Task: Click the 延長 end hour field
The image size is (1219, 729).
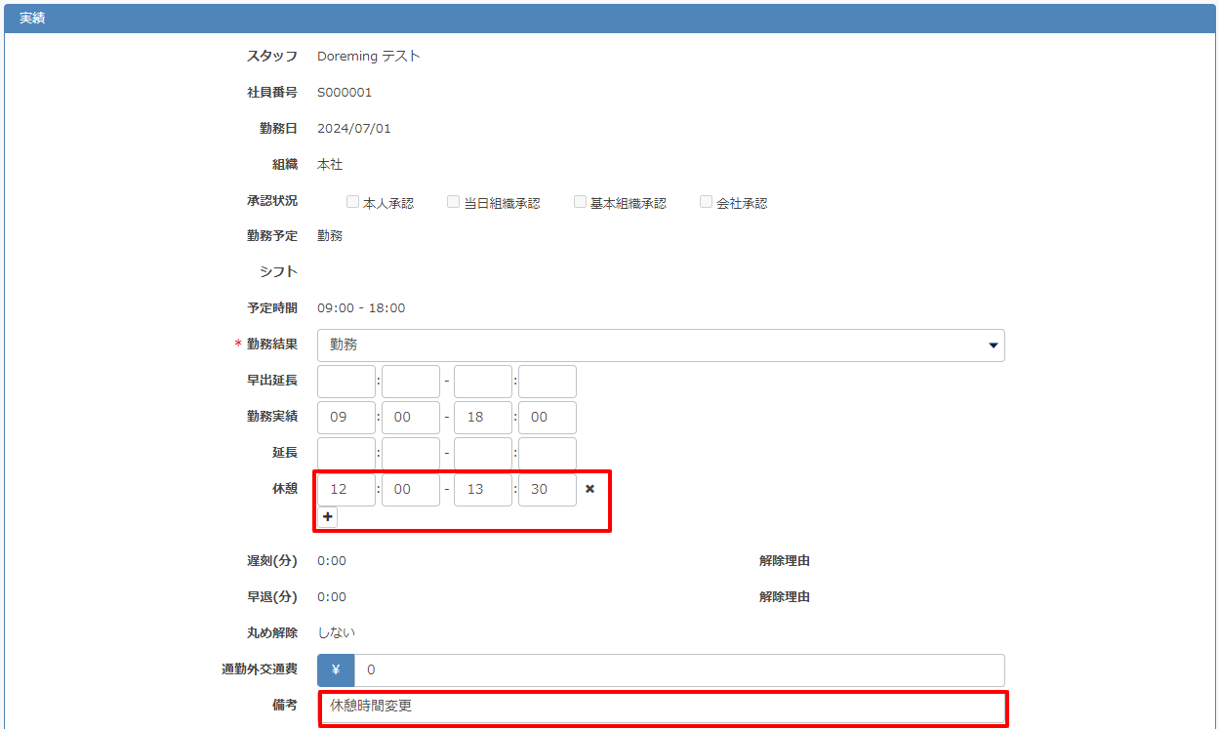Action: pos(483,454)
